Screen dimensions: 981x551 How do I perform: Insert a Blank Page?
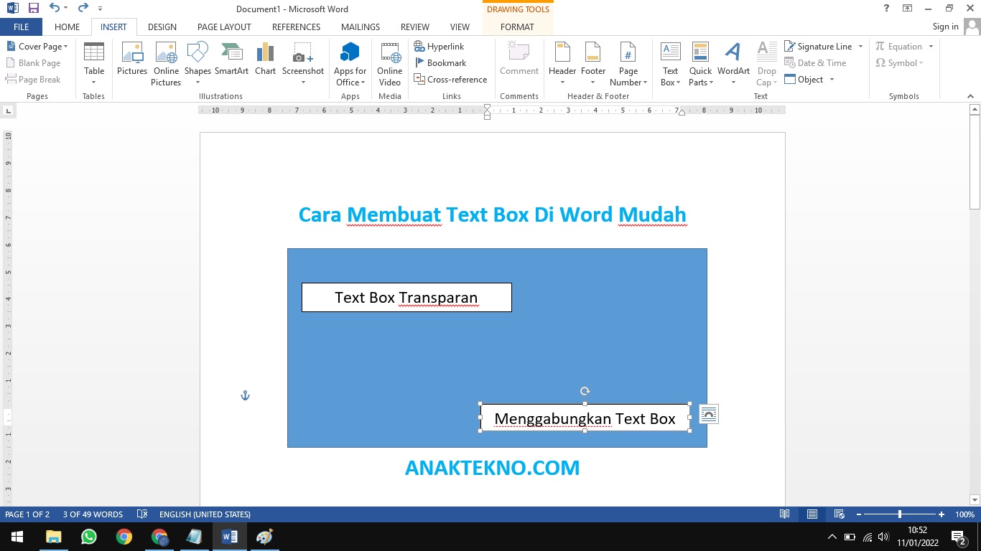(x=33, y=63)
